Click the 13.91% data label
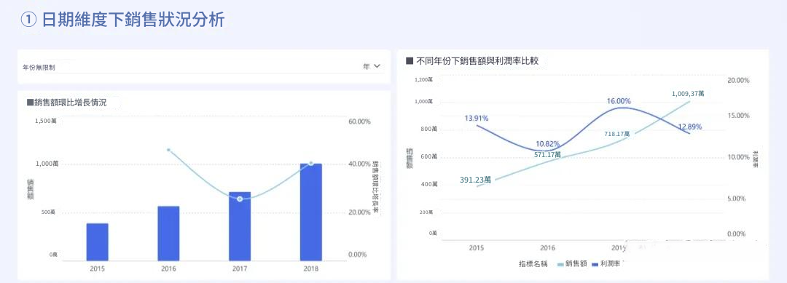787x283 pixels. click(477, 118)
